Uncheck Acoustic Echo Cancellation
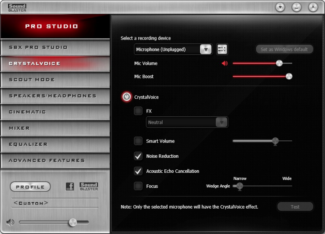This screenshot has width=325, height=234. point(138,171)
